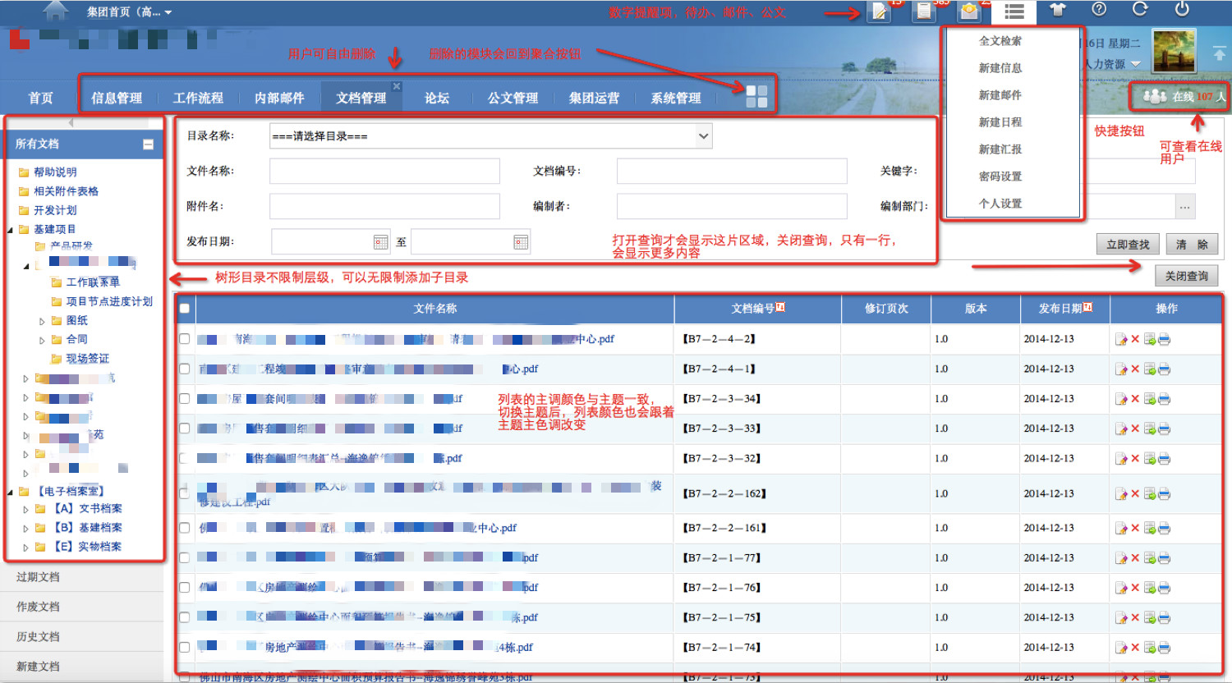Expand the 图纸 folder in tree
Screen dimensions: 1232x683
[x=42, y=321]
